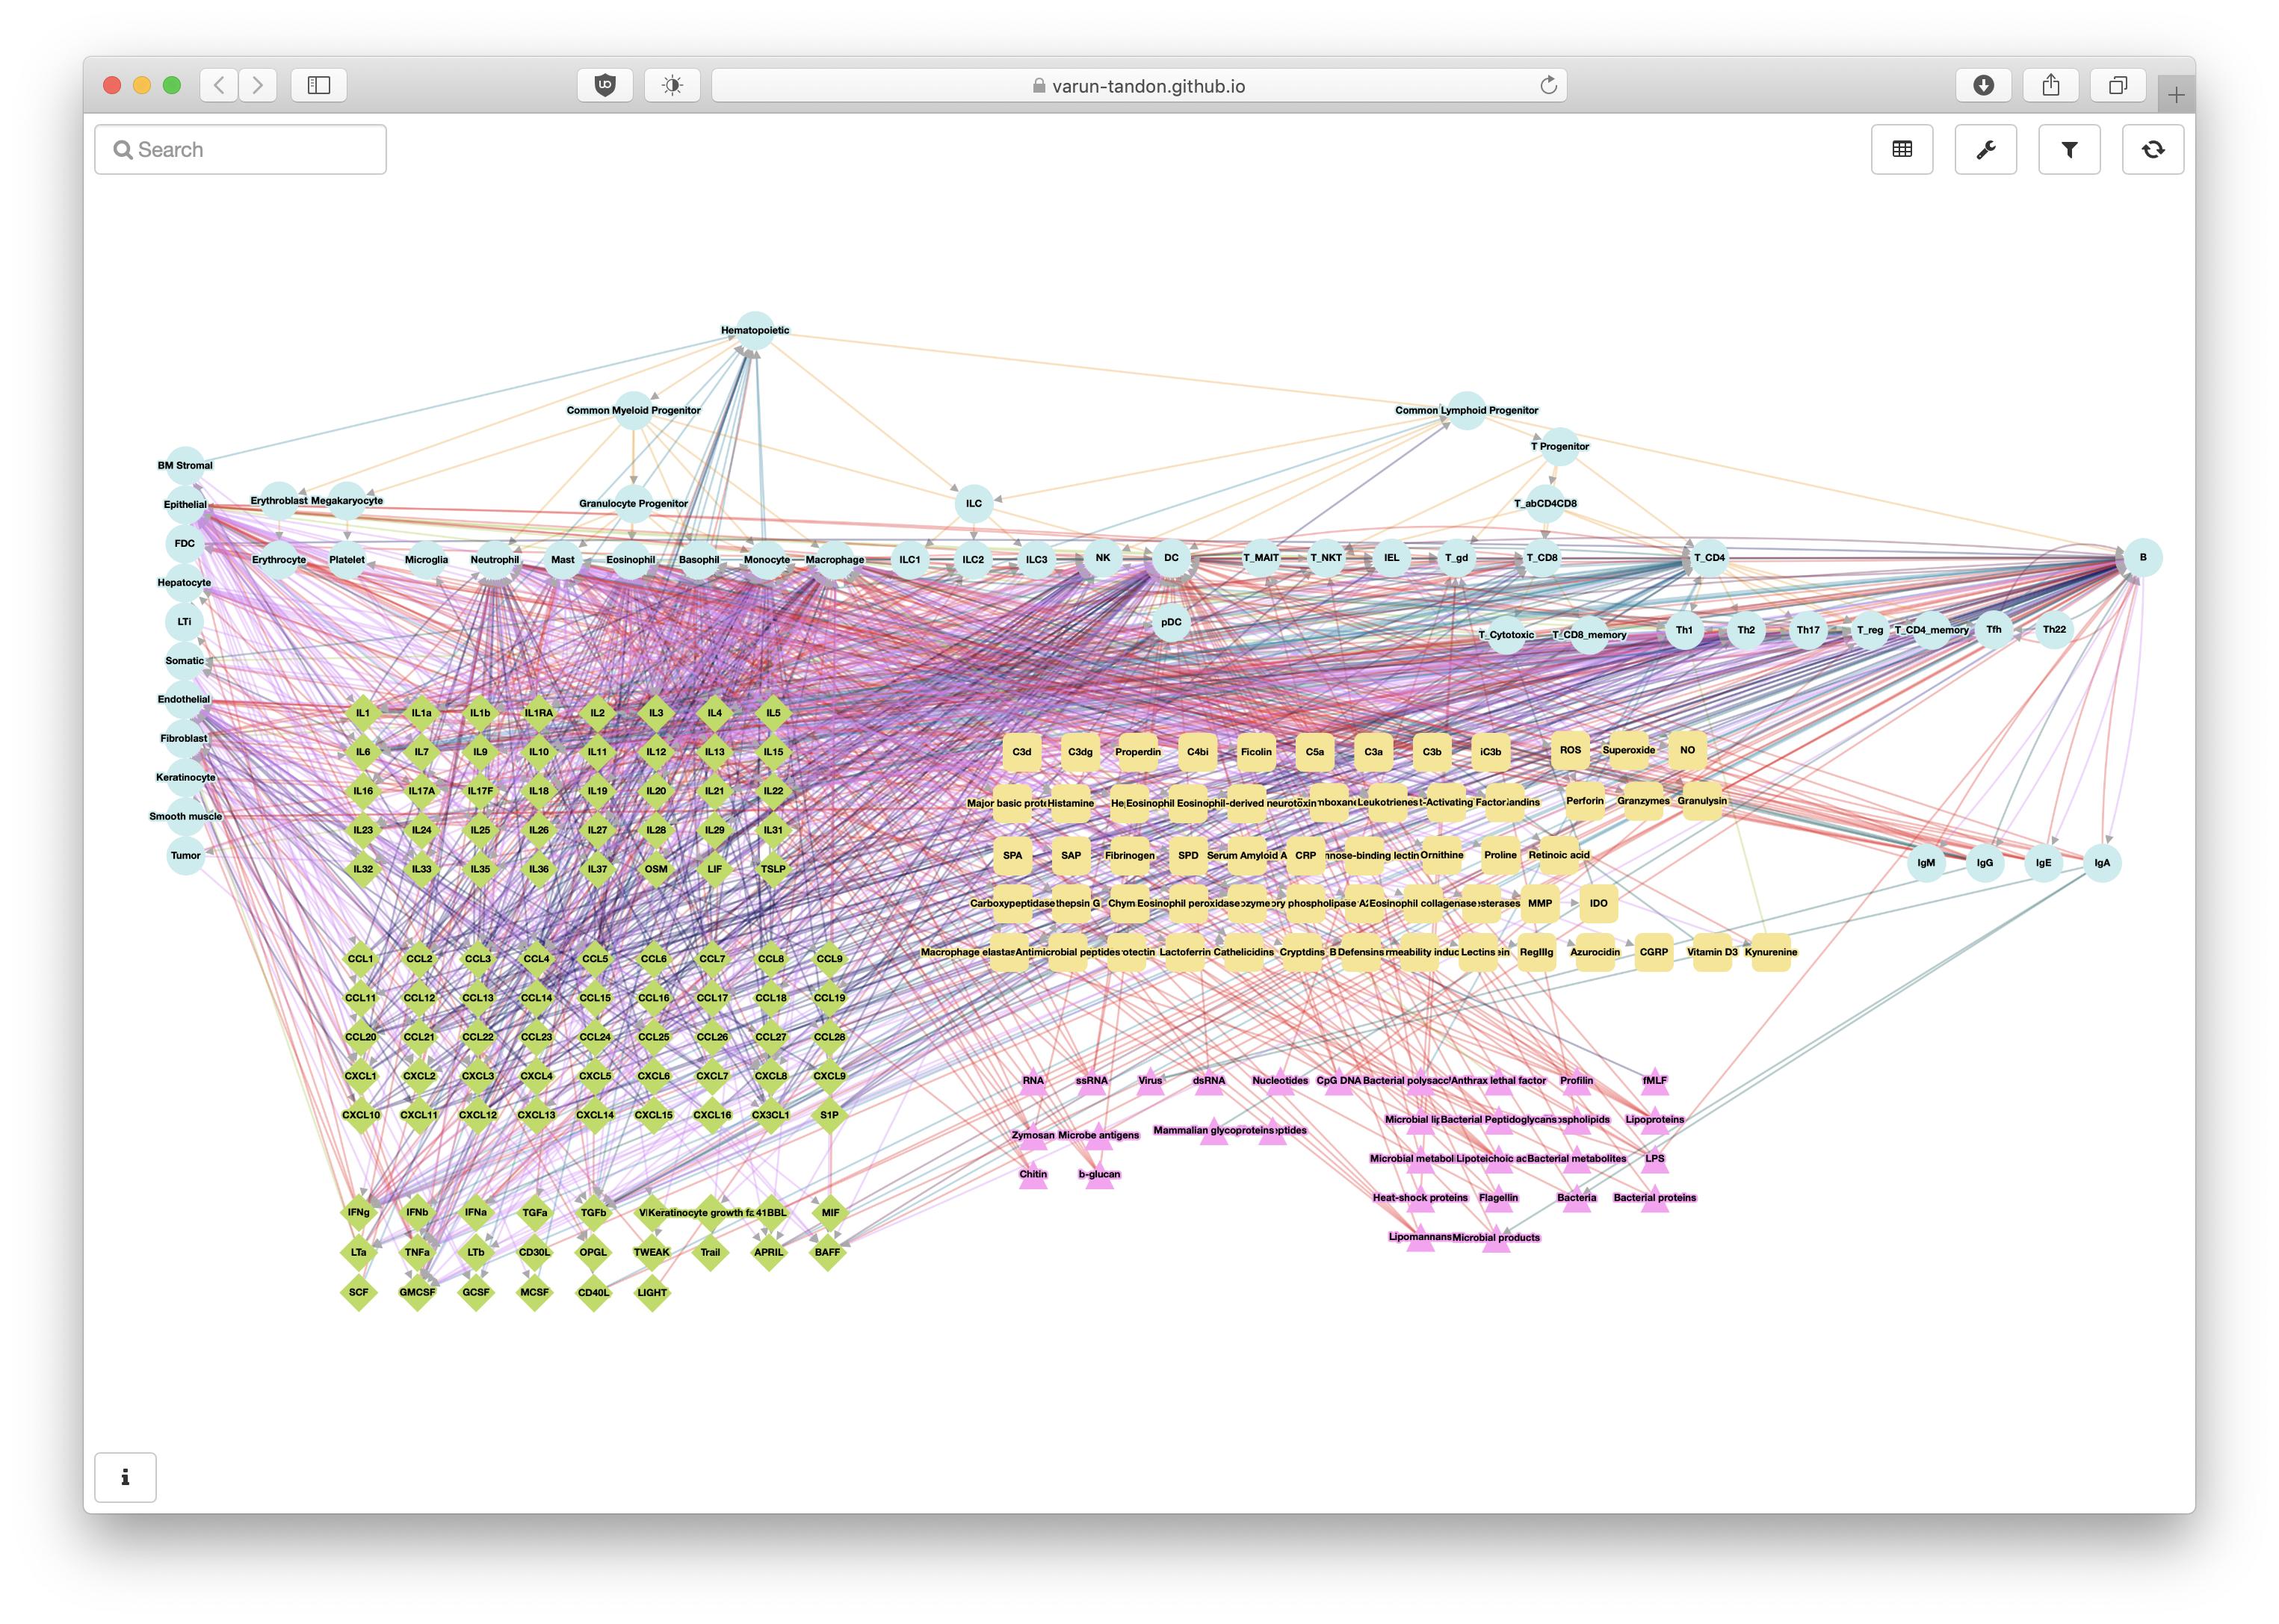2279x1624 pixels.
Task: Select the B cell node
Action: pos(2142,557)
